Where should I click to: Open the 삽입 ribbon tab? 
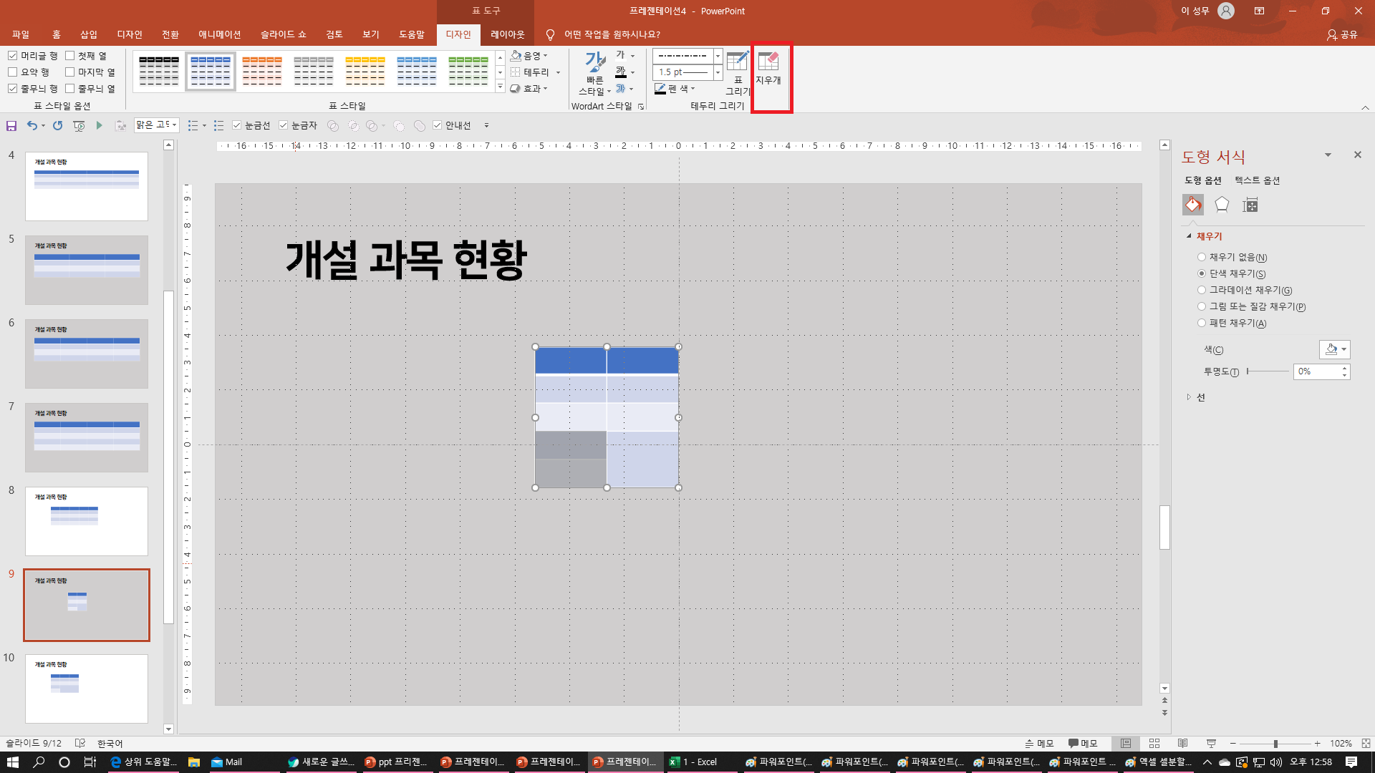click(x=88, y=34)
